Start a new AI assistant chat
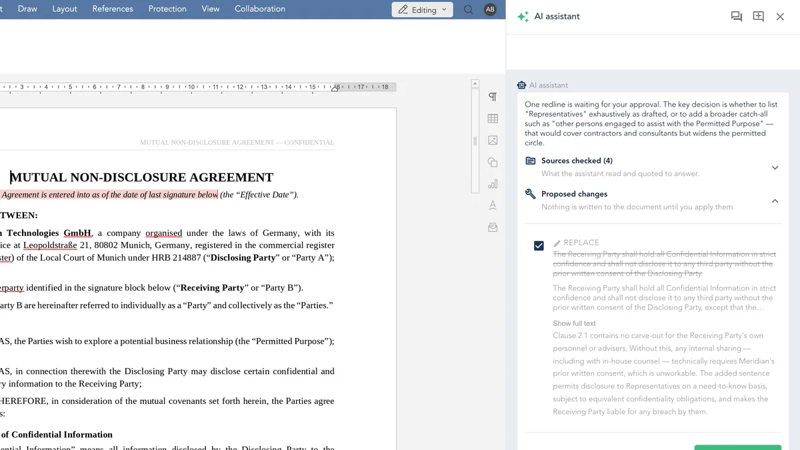 click(759, 17)
